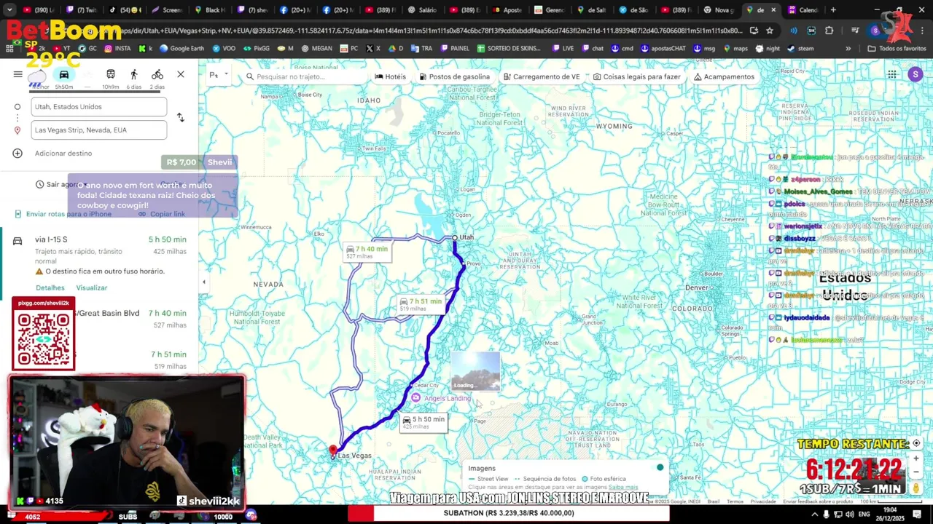Select the driving travel mode

[x=64, y=74]
